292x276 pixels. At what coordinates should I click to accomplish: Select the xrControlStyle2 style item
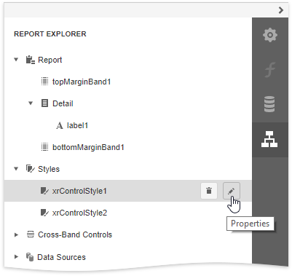click(x=79, y=213)
